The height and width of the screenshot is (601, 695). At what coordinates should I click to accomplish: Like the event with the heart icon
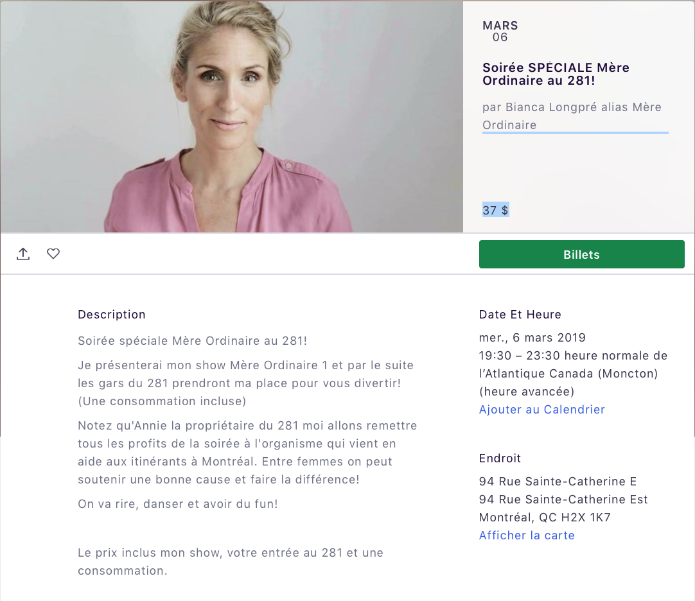tap(53, 254)
